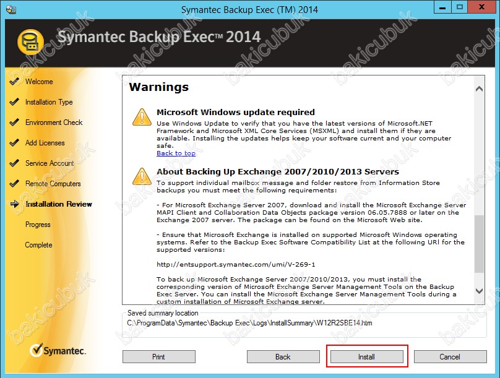
Task: Cancel the installation wizard
Action: point(450,356)
